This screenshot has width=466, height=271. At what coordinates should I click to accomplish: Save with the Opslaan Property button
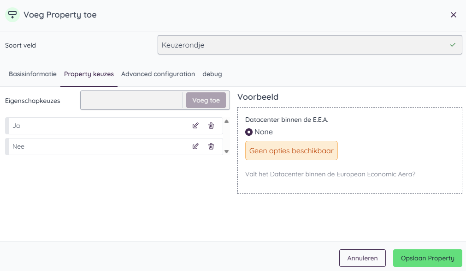coord(427,258)
